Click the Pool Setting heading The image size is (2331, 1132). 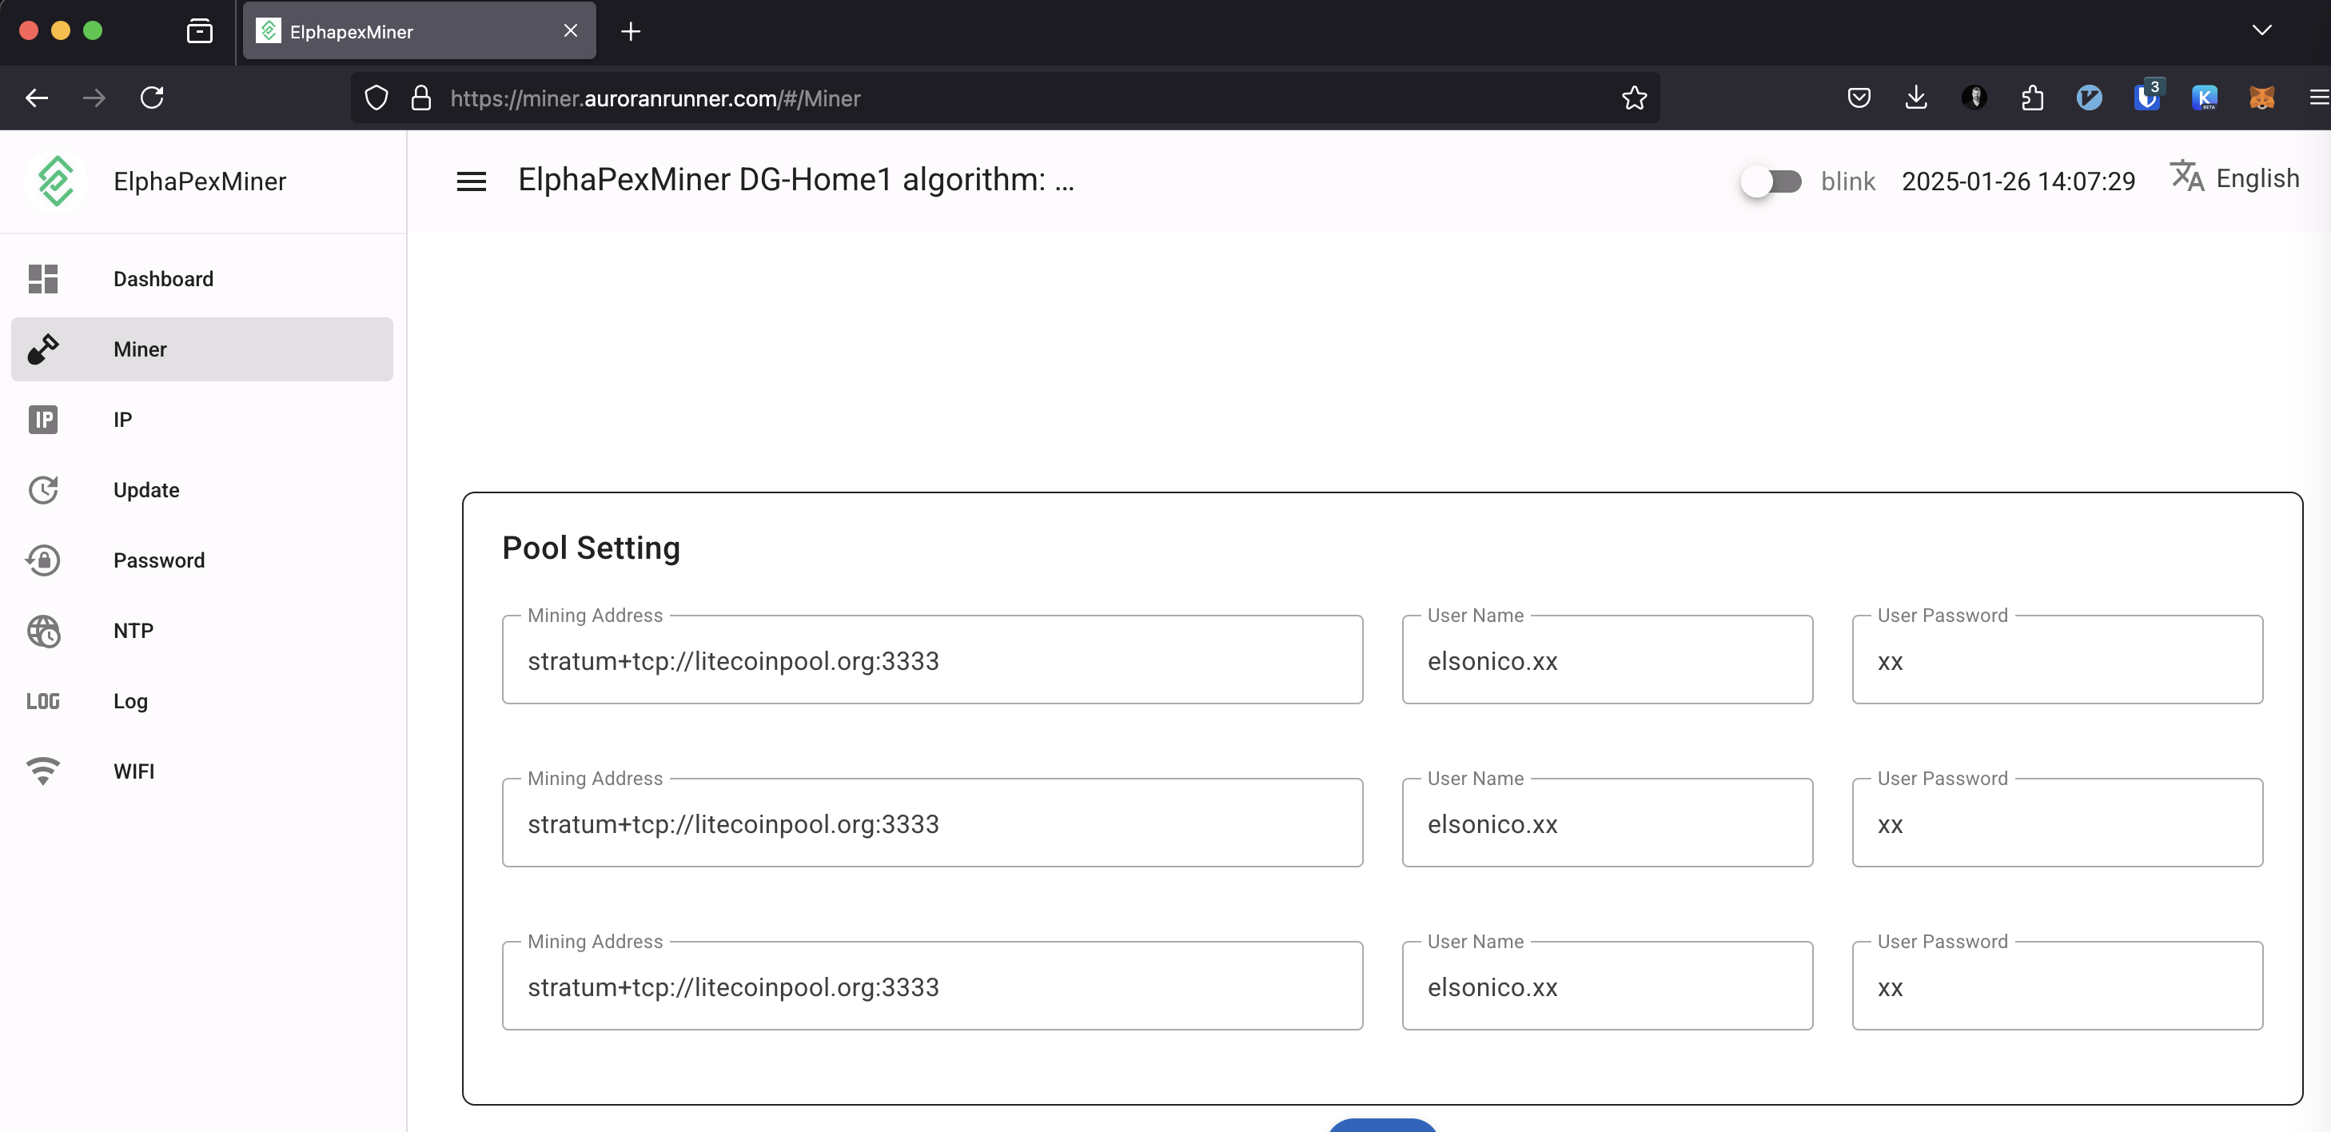pos(591,548)
